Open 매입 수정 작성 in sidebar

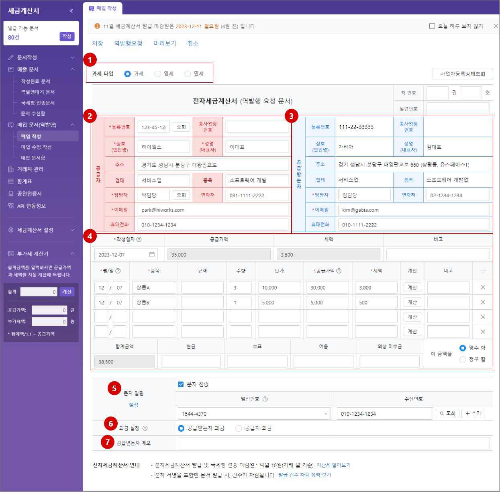(36, 147)
